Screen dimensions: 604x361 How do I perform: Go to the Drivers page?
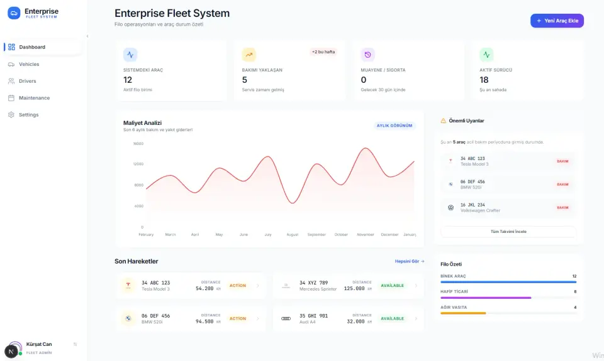click(x=42, y=81)
